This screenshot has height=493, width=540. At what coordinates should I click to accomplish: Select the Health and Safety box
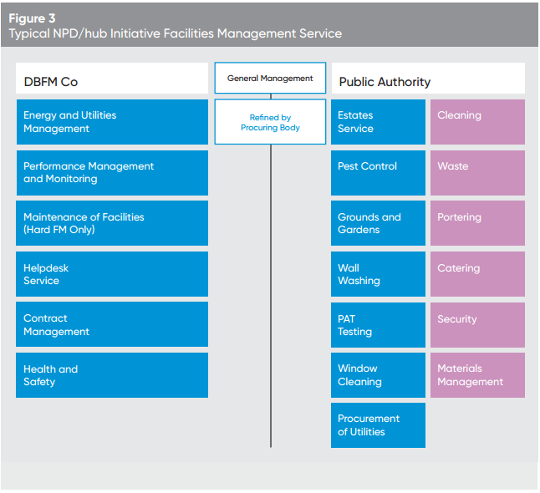112,375
